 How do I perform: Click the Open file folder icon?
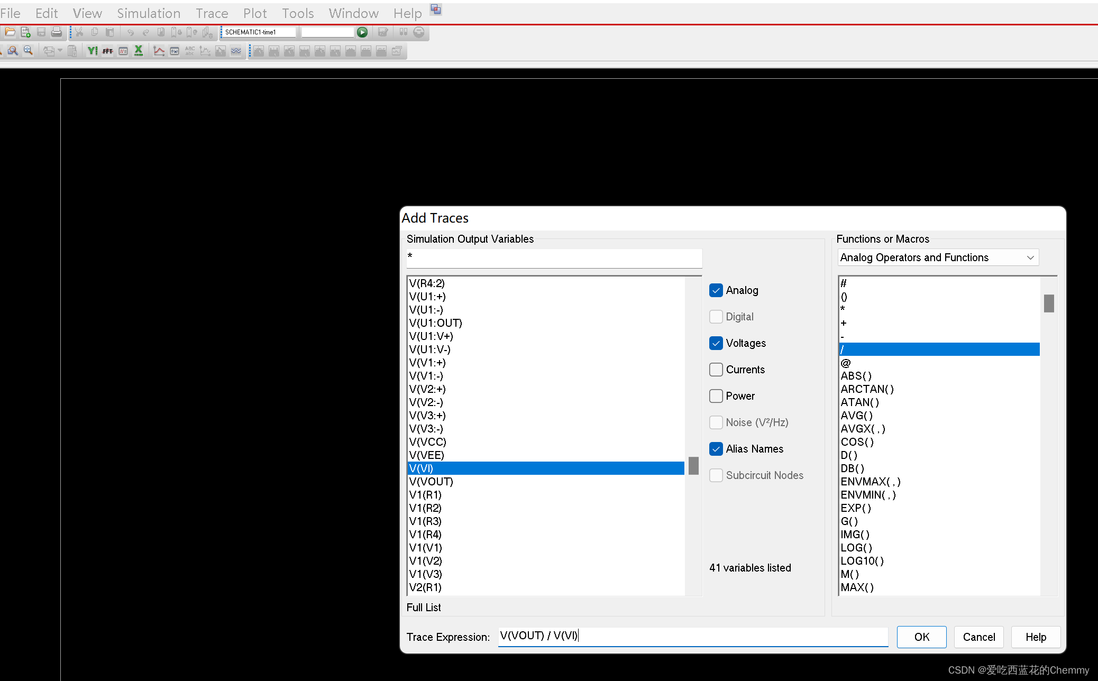10,32
